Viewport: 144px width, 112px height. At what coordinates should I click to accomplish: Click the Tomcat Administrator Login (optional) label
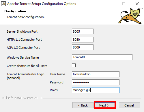tap(25, 76)
